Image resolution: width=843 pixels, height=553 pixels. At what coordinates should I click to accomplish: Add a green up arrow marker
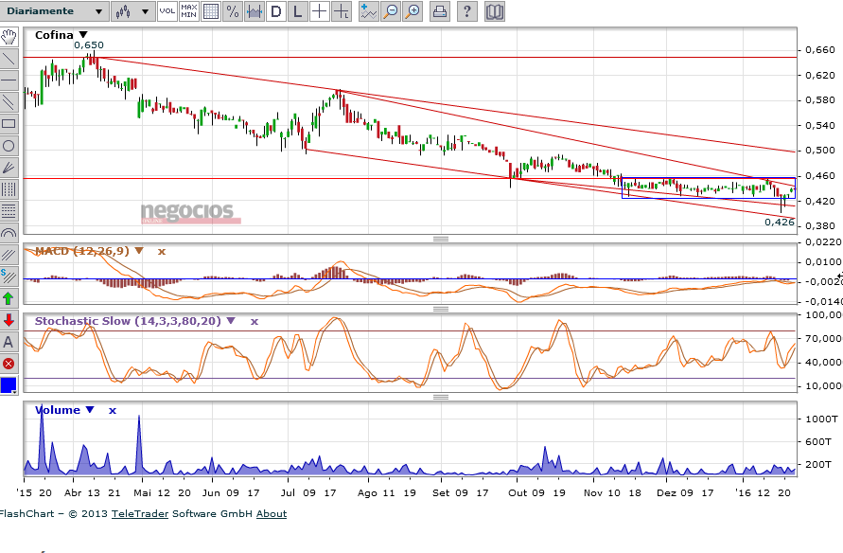click(9, 298)
